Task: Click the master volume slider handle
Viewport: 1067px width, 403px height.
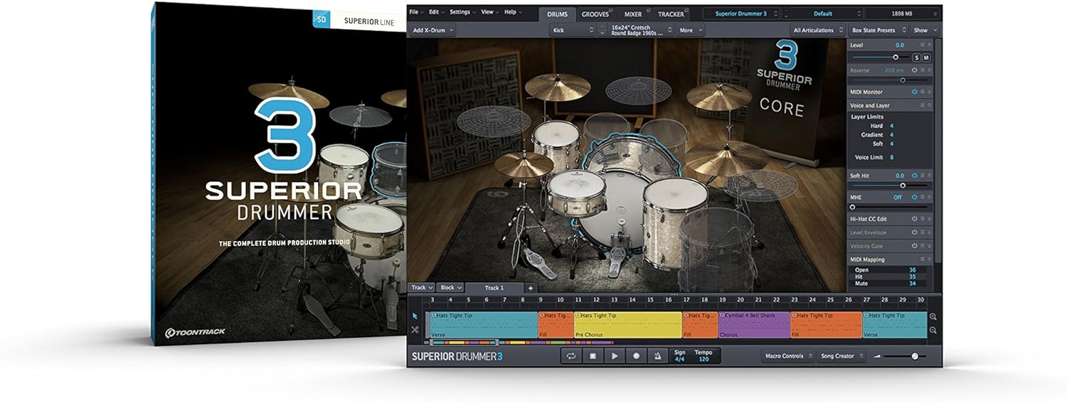Action: tap(915, 356)
